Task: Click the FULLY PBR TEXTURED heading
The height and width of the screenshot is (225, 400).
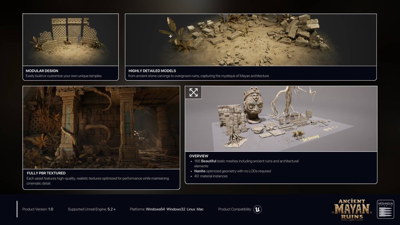Action: (x=46, y=173)
